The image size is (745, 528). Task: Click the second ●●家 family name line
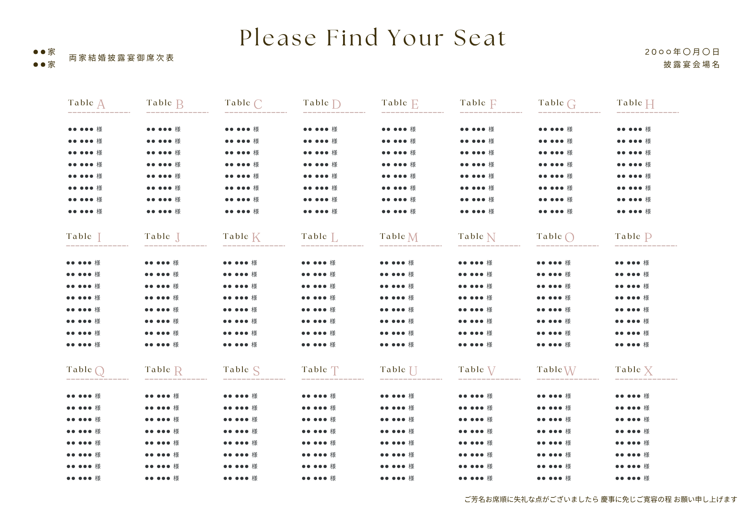(x=44, y=65)
